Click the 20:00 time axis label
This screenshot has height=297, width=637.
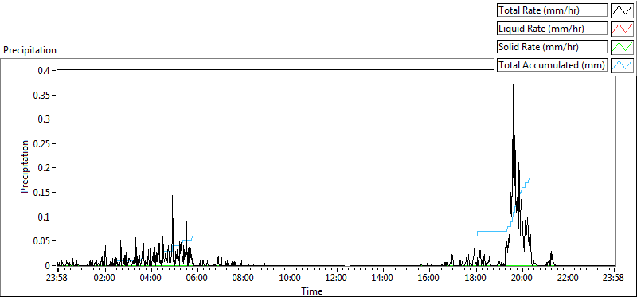[521, 279]
